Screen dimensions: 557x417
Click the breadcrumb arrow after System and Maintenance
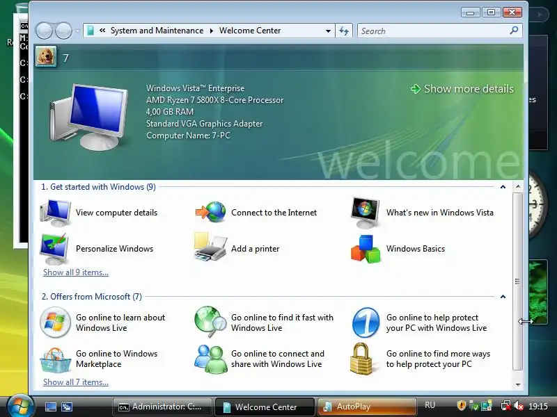(x=212, y=31)
